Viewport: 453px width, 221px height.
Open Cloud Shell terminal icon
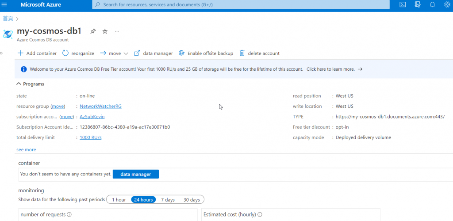pos(403,4)
